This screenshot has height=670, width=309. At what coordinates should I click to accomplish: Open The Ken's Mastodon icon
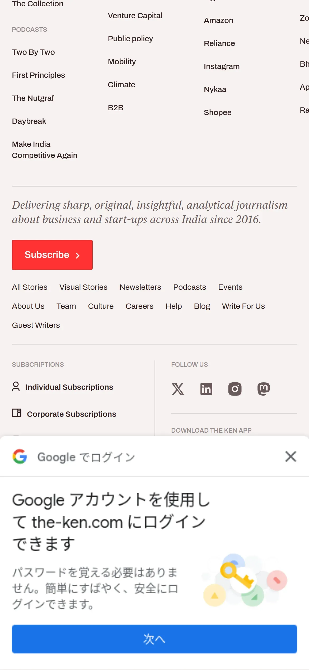264,389
